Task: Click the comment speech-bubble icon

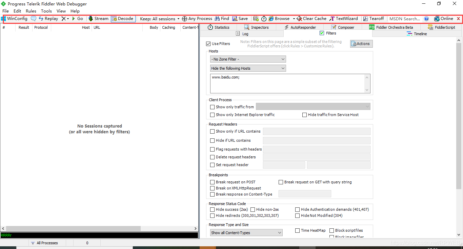Action: [34, 19]
